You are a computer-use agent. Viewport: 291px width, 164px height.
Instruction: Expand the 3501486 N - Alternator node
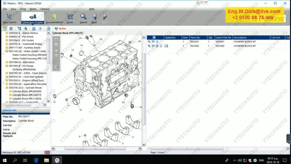click(x=7, y=62)
